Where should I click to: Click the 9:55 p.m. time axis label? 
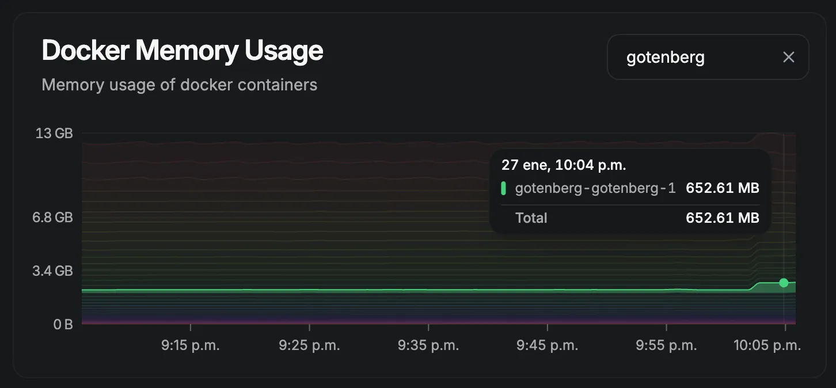(666, 345)
